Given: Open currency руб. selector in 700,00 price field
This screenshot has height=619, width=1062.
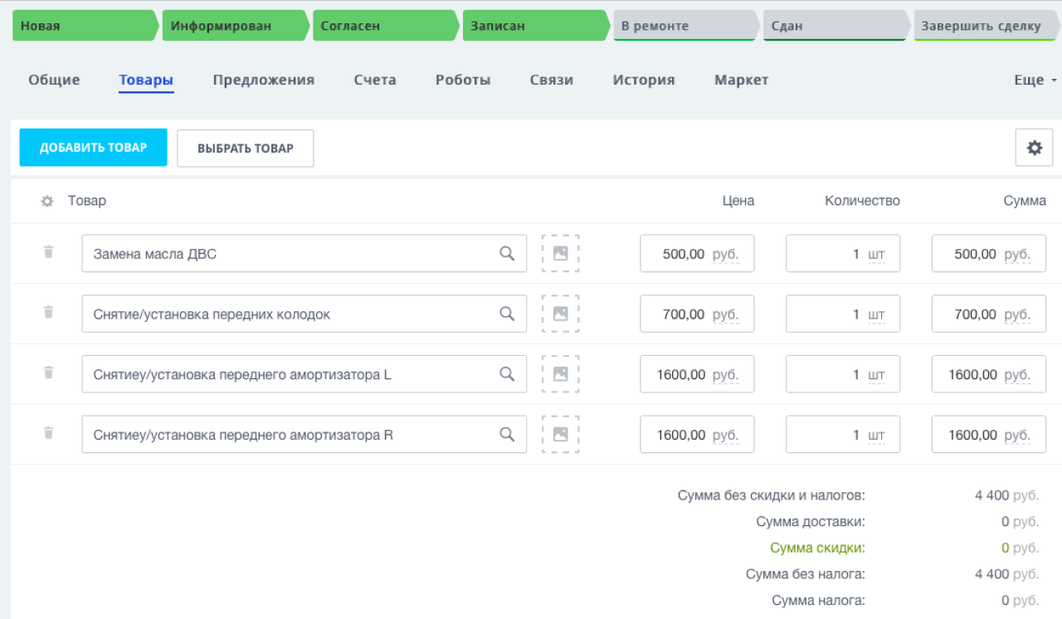Looking at the screenshot, I should coord(725,315).
